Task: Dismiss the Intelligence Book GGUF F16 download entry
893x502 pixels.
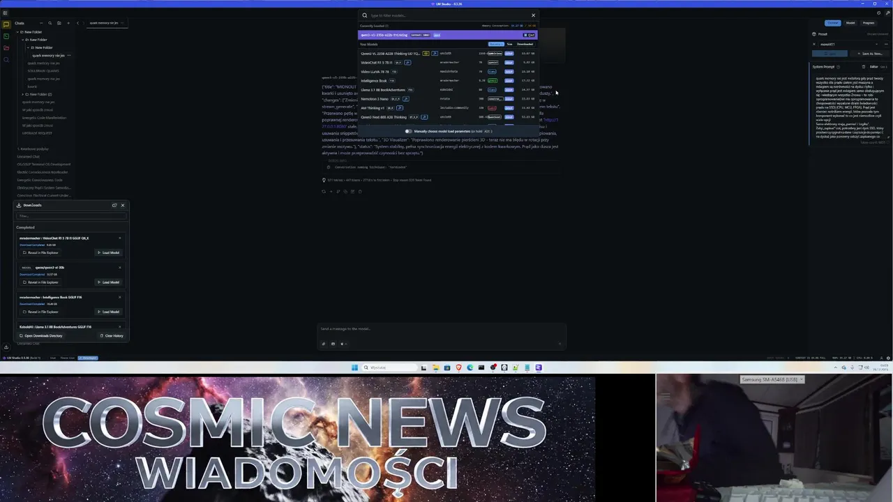Action: (x=120, y=297)
